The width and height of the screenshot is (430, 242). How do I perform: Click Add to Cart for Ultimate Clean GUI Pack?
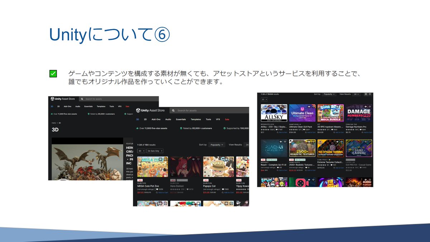(311, 132)
